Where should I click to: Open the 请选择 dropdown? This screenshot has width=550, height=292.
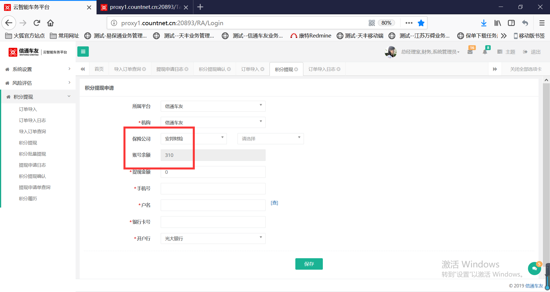click(271, 139)
